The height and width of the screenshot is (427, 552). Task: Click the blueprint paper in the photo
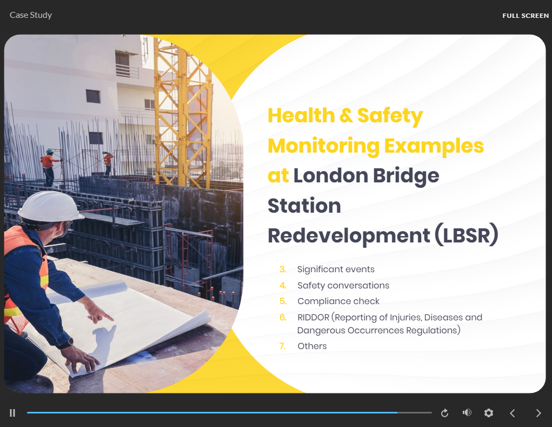pyautogui.click(x=135, y=325)
